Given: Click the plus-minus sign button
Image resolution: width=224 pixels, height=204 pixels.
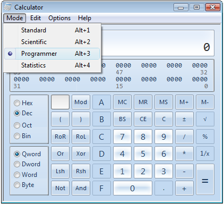Looking at the screenshot, I should click(184, 119).
